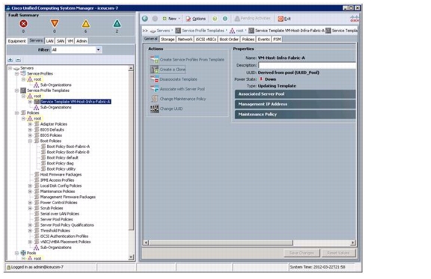Open the Policies tab

coord(248,40)
